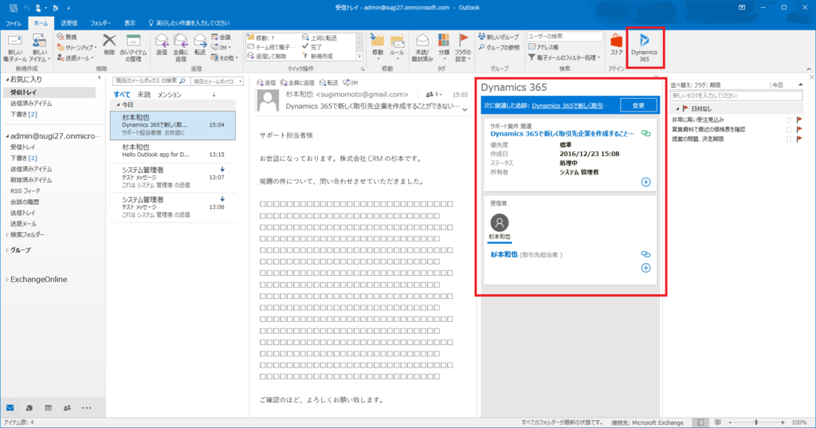Collapse the 日付なし task group
816x428 pixels.
pyautogui.click(x=677, y=109)
